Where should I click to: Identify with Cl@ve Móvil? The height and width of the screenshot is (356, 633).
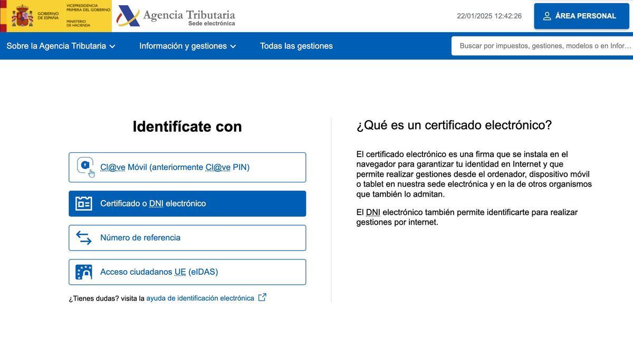point(187,167)
